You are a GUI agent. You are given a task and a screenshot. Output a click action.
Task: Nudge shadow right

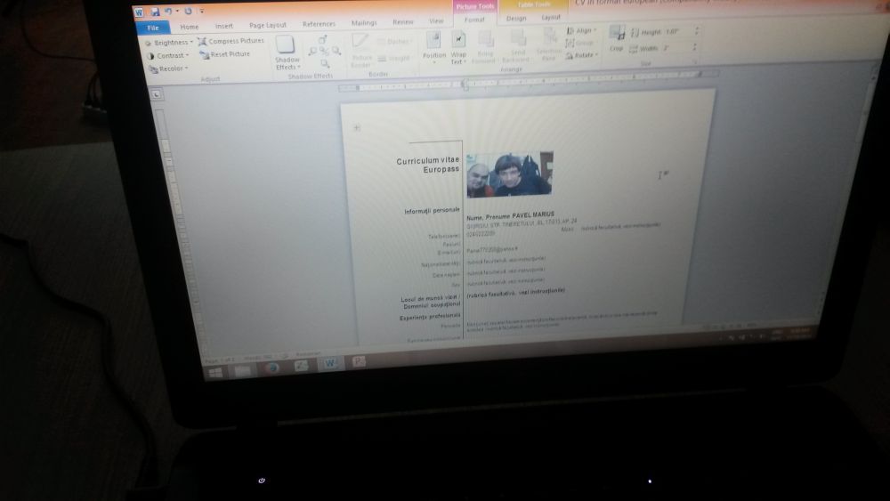tap(336, 51)
